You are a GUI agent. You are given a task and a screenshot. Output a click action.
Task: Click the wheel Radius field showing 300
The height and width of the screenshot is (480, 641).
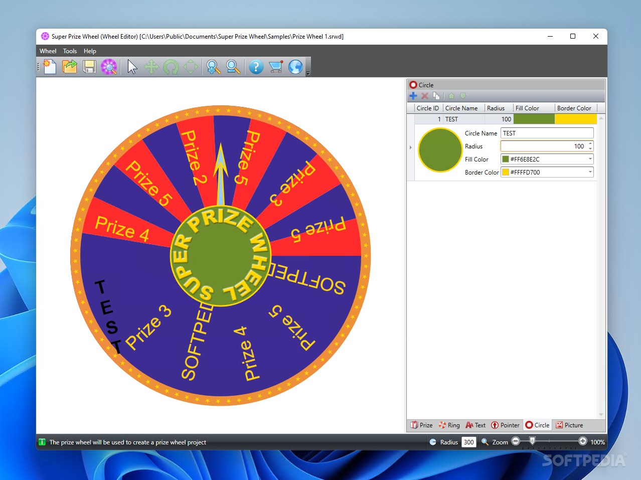click(468, 442)
